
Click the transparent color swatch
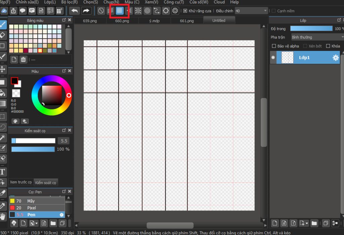(16, 93)
